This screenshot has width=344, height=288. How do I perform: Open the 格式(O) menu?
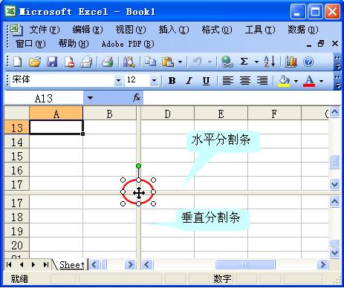tap(217, 30)
